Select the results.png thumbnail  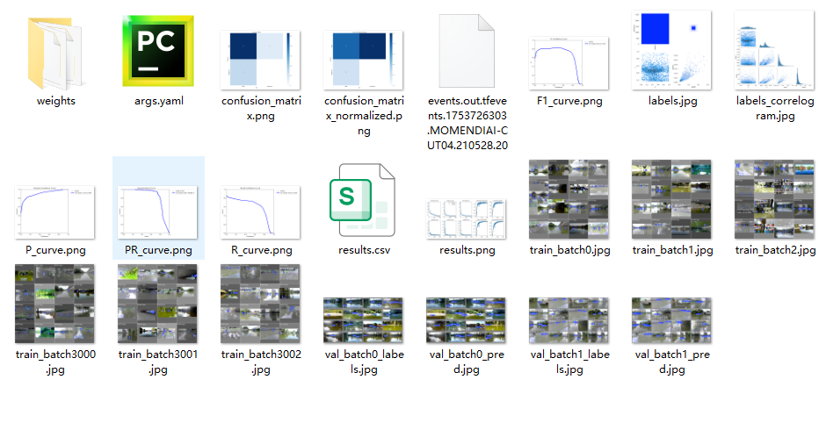click(x=467, y=218)
